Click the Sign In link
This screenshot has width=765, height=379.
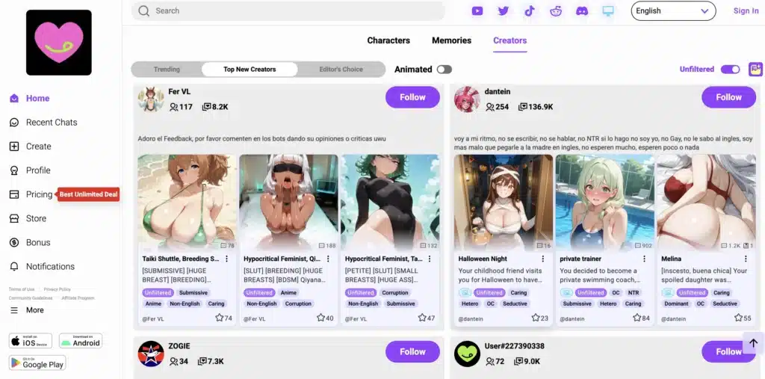[746, 11]
